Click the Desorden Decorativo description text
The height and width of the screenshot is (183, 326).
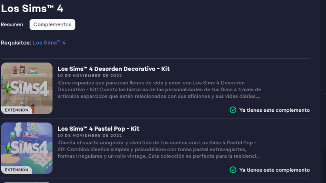[x=159, y=90]
